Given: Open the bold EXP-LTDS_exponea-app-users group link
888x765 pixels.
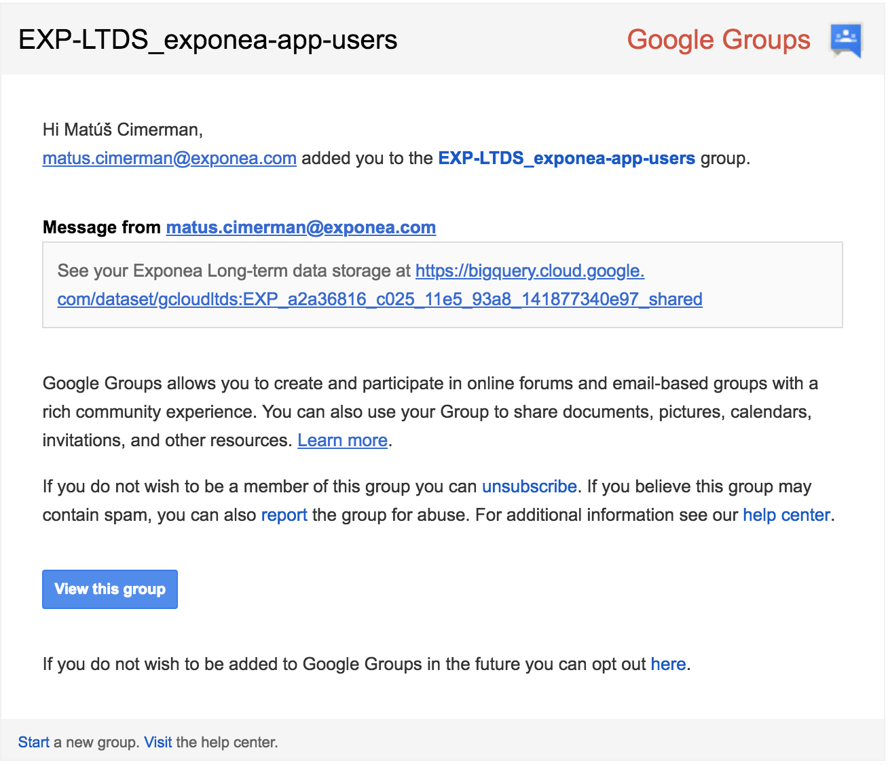Looking at the screenshot, I should [x=567, y=159].
